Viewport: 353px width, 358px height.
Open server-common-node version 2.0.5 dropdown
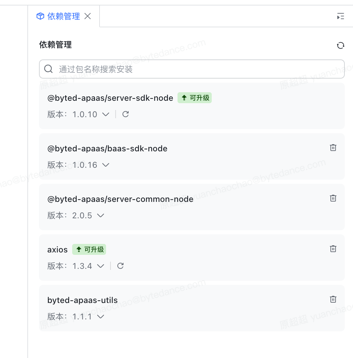101,215
